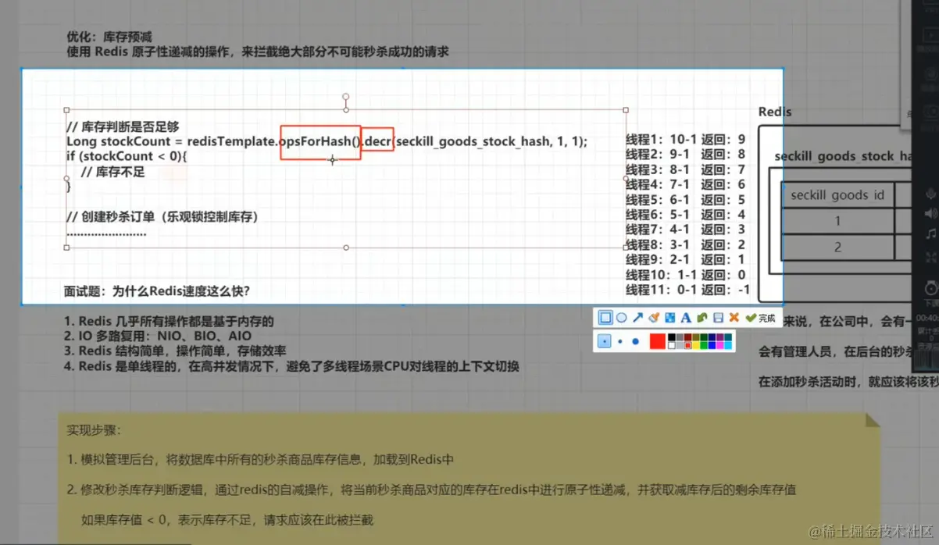Pick the bright green color swatch
Screen dimensions: 939x545
point(704,345)
